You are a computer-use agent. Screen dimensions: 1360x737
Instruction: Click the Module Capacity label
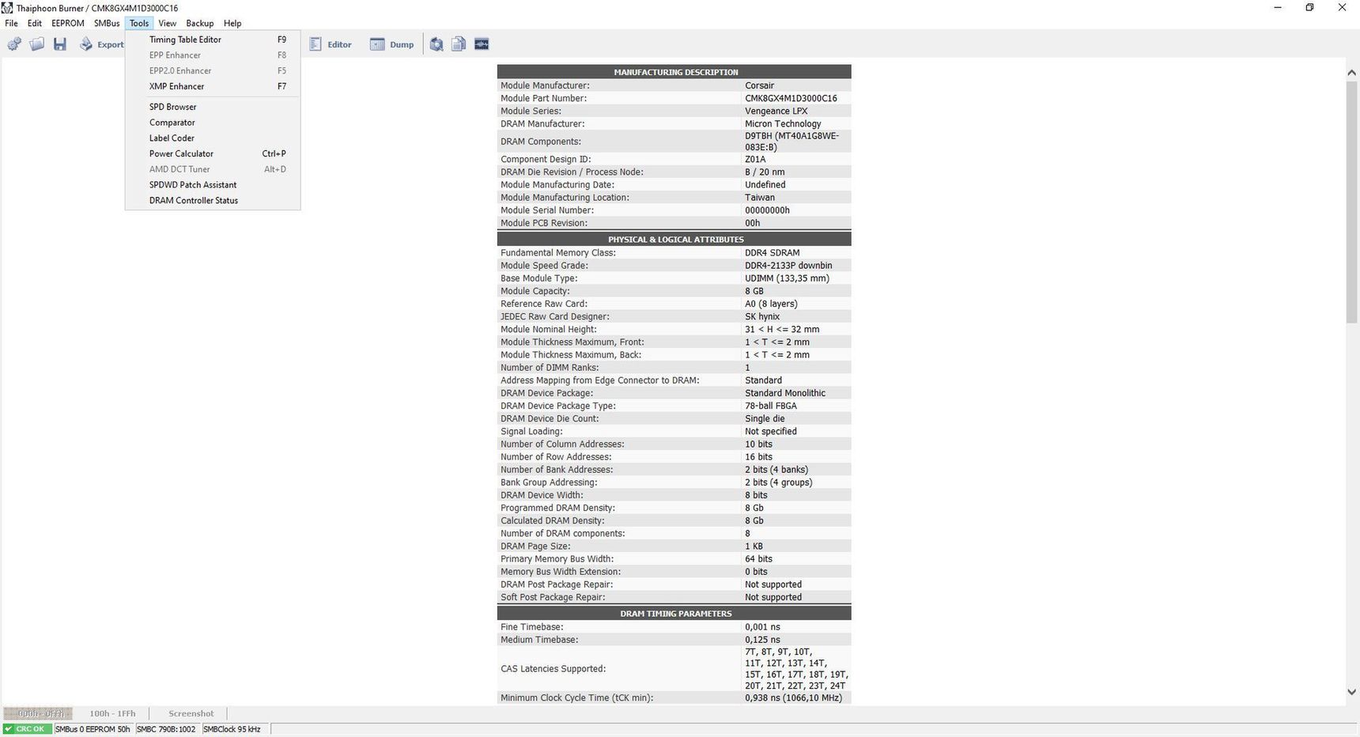[x=535, y=291]
